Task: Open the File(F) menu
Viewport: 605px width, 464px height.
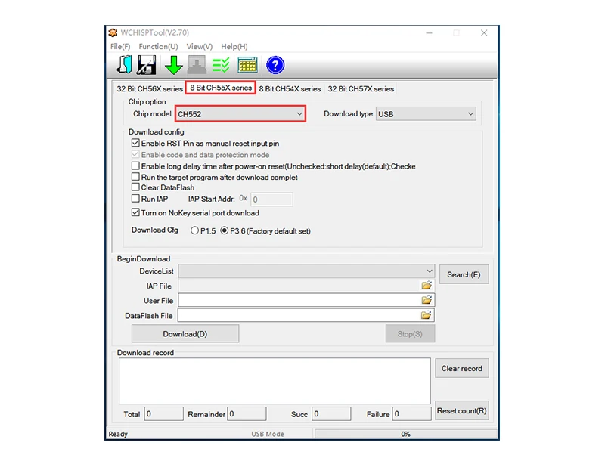Action: coord(120,47)
